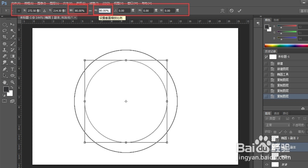Commit the transform with the checkmark
This screenshot has height=168, width=308.
[x=239, y=11]
